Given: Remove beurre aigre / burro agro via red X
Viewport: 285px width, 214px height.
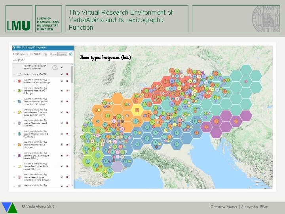Looking at the screenshot, I should tap(67, 155).
